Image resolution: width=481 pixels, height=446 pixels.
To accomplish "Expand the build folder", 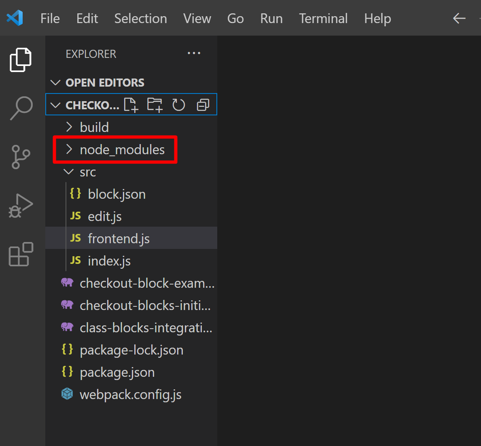I will click(x=94, y=127).
